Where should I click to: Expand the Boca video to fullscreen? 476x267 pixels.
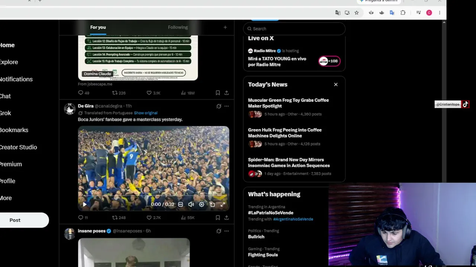[x=222, y=204]
